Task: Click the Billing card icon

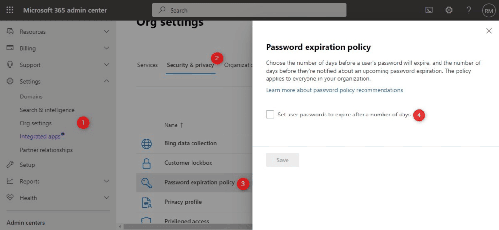Action: coord(10,48)
